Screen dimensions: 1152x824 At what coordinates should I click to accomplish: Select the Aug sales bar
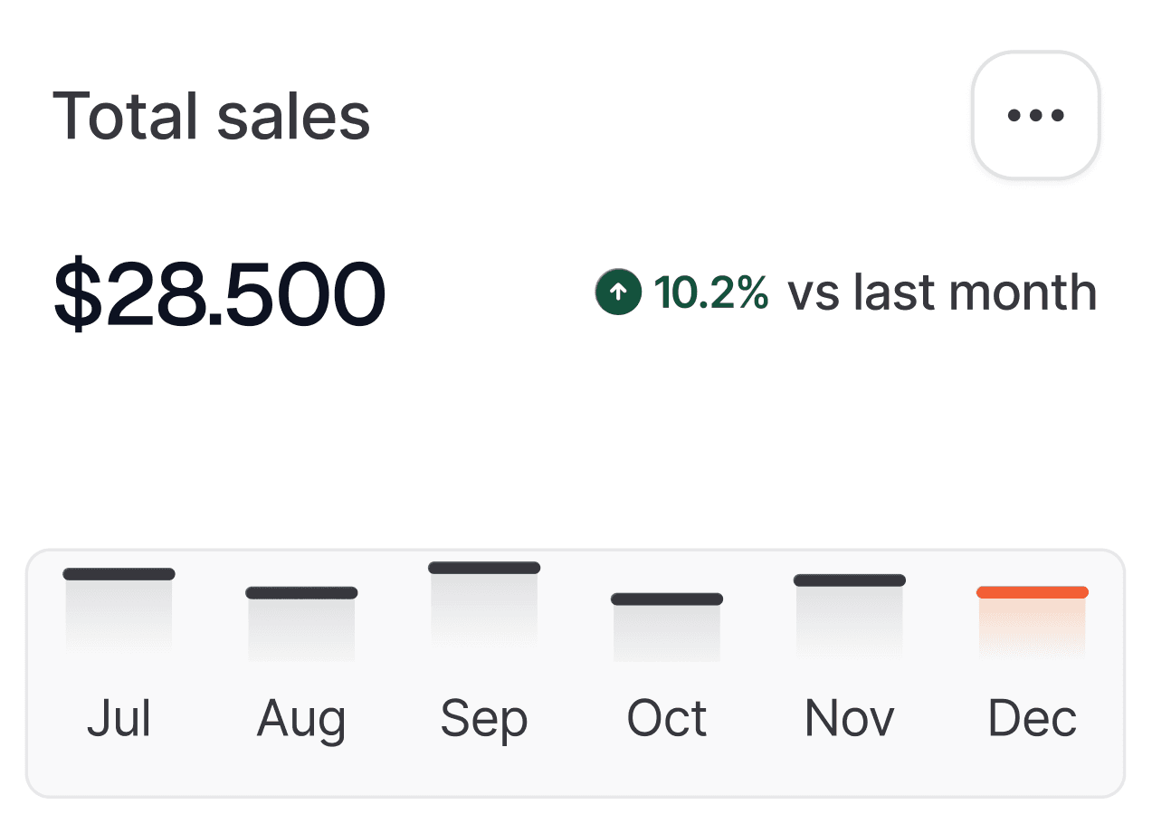[301, 623]
